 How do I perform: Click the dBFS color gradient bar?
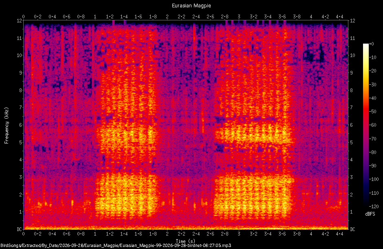(x=365, y=125)
